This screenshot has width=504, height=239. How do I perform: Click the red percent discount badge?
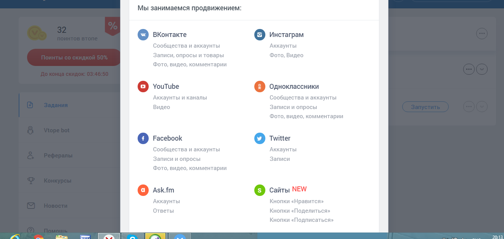click(x=112, y=26)
